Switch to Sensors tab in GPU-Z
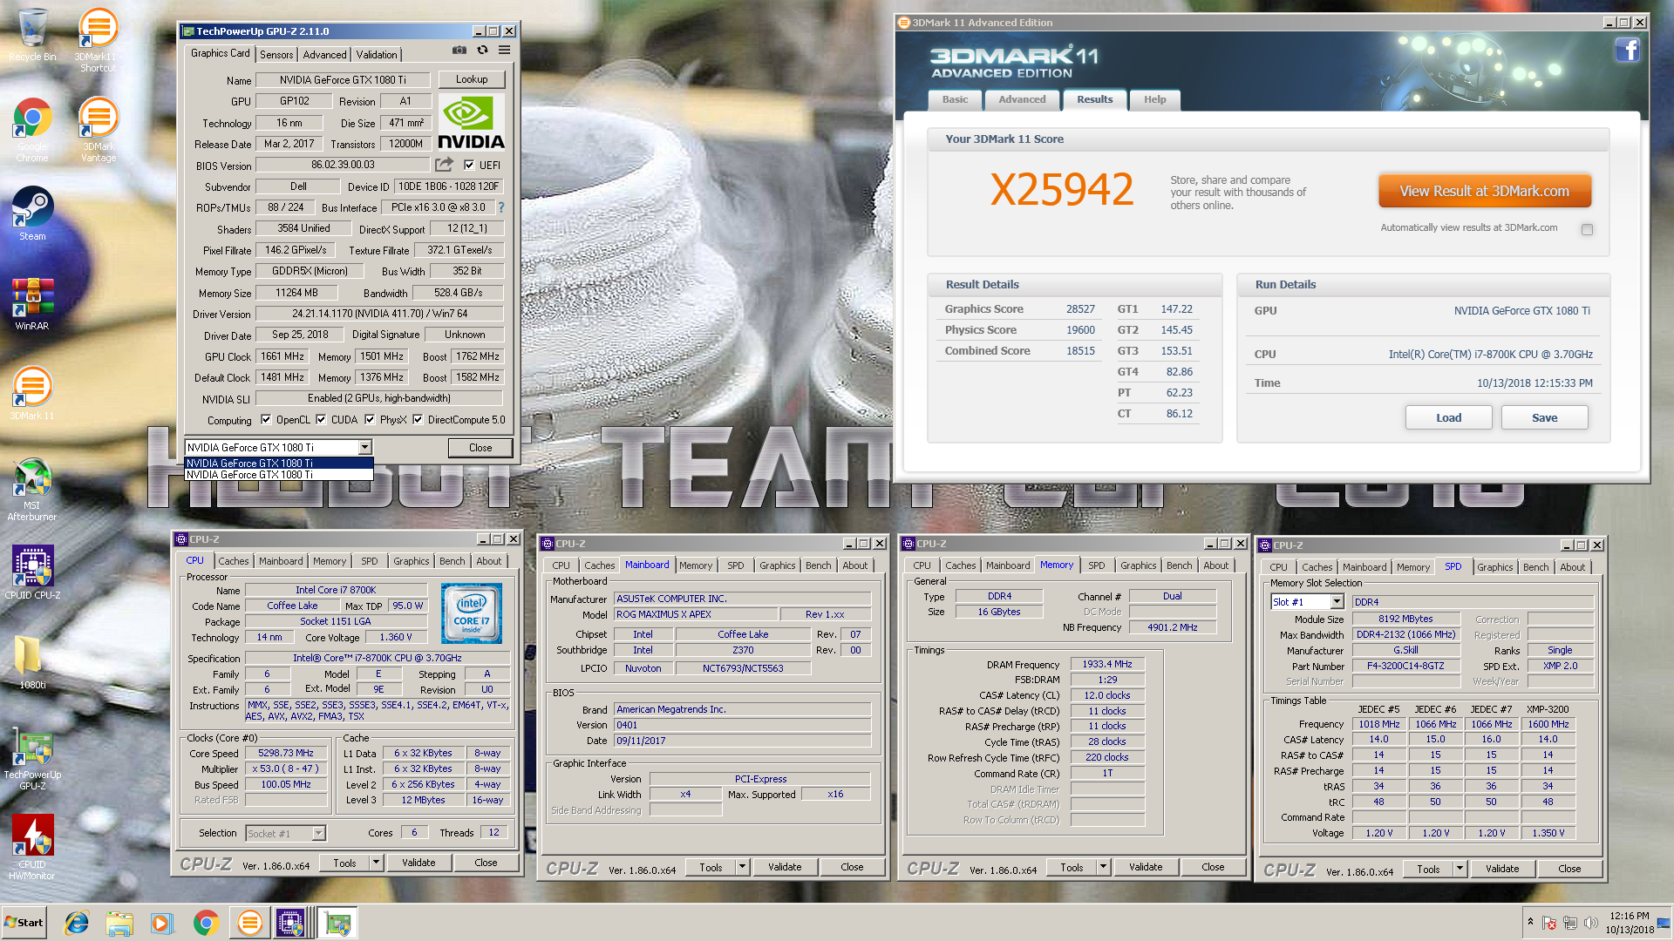The image size is (1674, 941). pyautogui.click(x=276, y=54)
